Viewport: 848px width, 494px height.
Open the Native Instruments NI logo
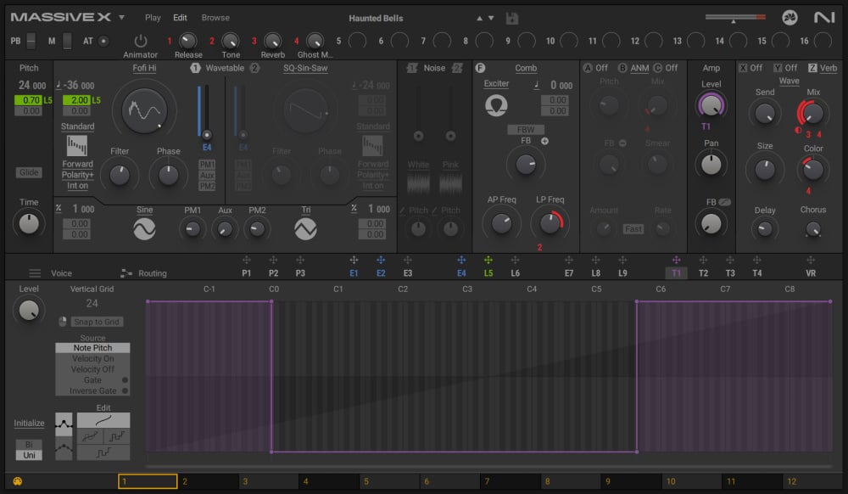[x=824, y=17]
